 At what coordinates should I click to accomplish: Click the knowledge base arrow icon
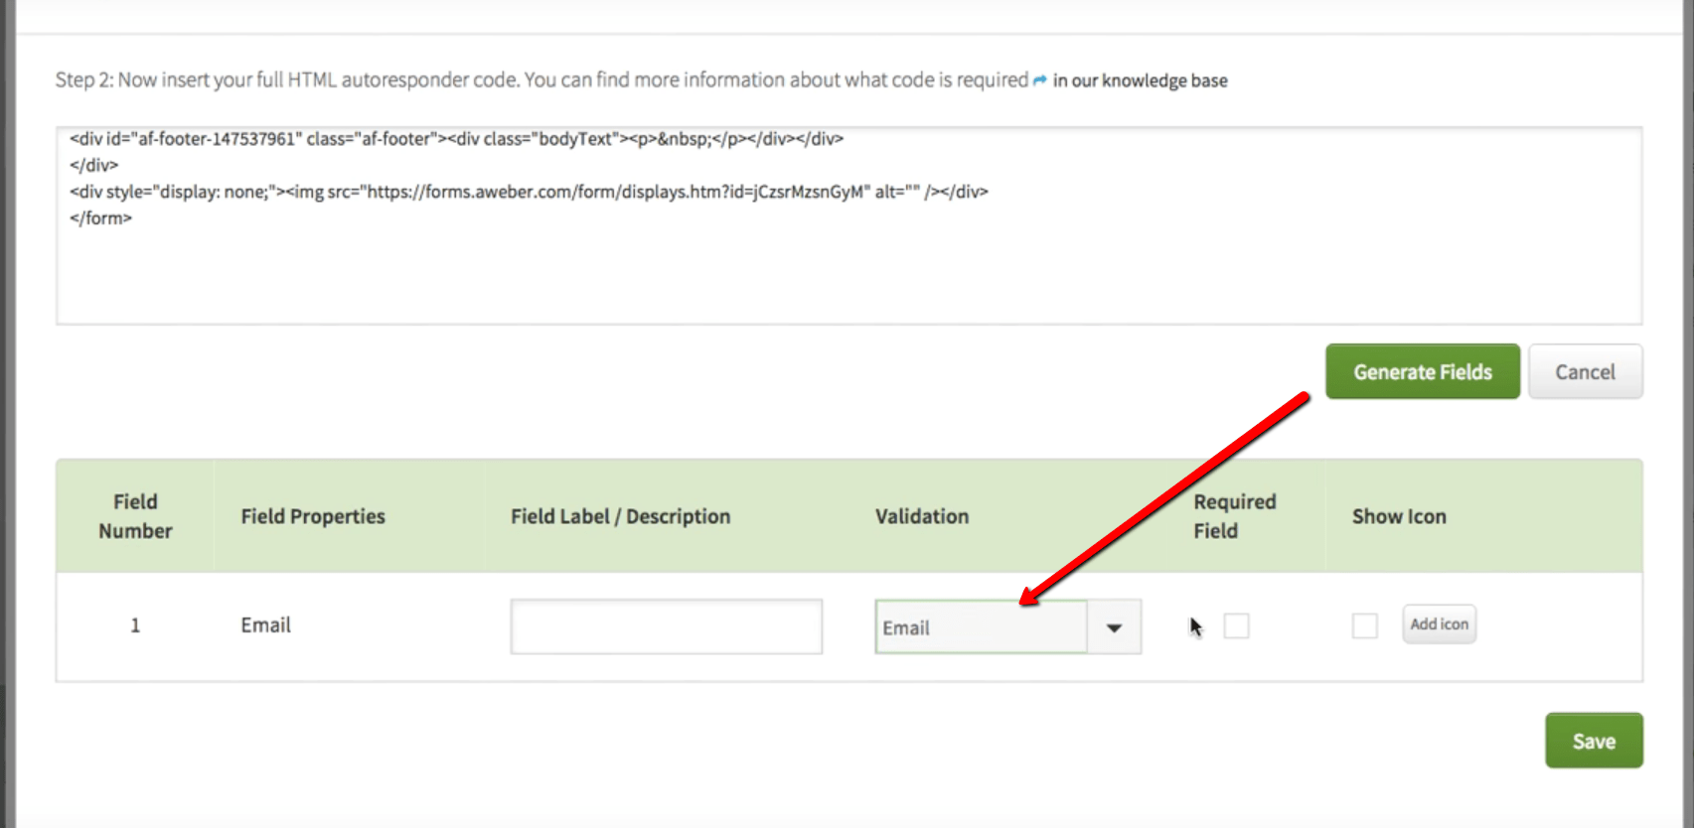point(1040,80)
